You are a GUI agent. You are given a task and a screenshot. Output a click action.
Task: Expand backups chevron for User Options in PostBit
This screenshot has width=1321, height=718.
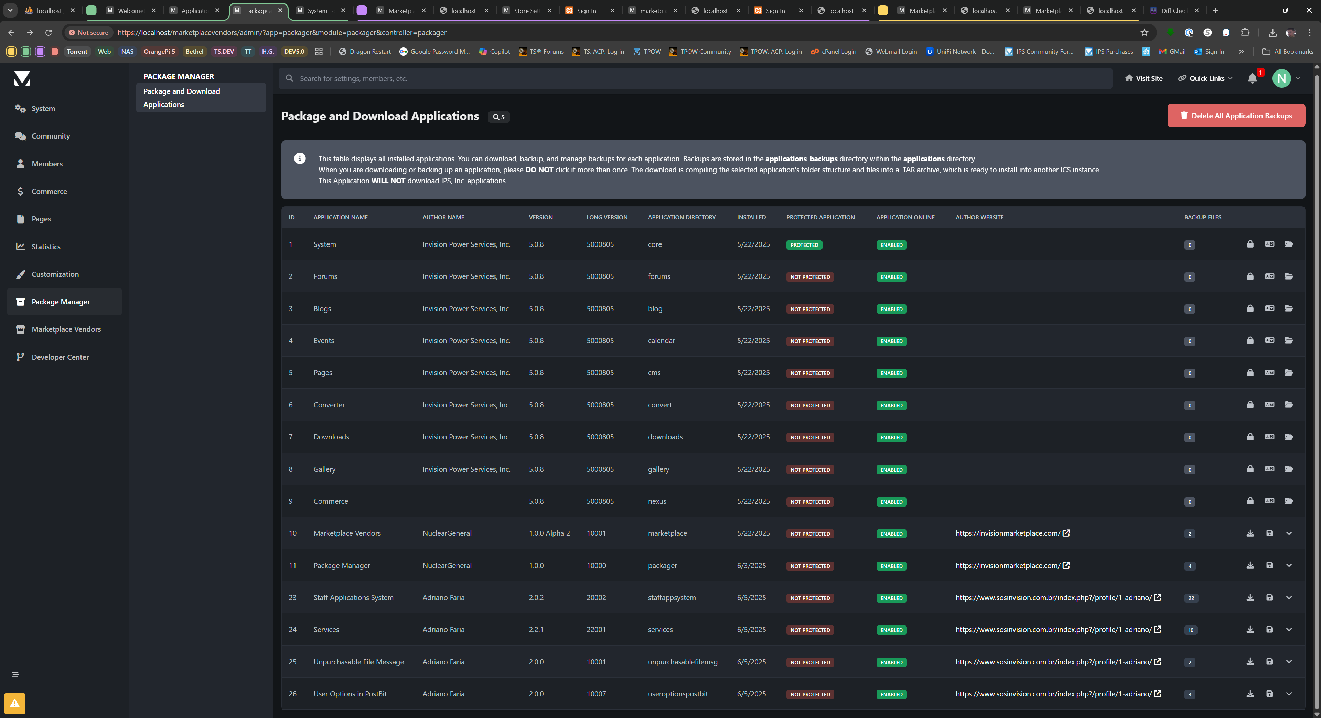[1289, 694]
